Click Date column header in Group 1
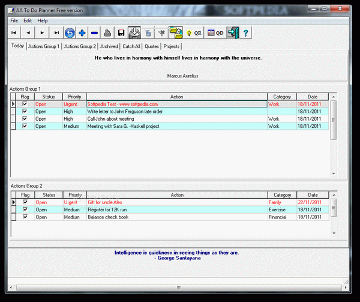 pos(313,97)
